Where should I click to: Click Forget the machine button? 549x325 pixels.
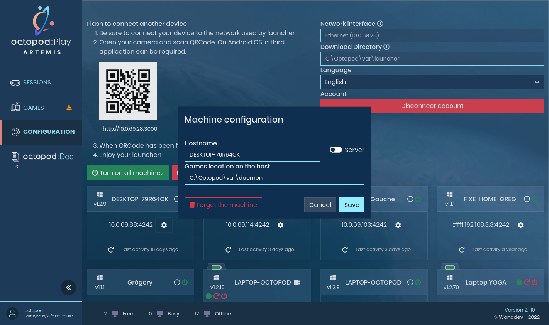pos(223,205)
